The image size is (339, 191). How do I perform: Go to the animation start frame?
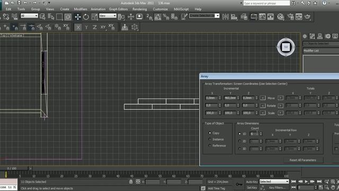pyautogui.click(x=293, y=181)
